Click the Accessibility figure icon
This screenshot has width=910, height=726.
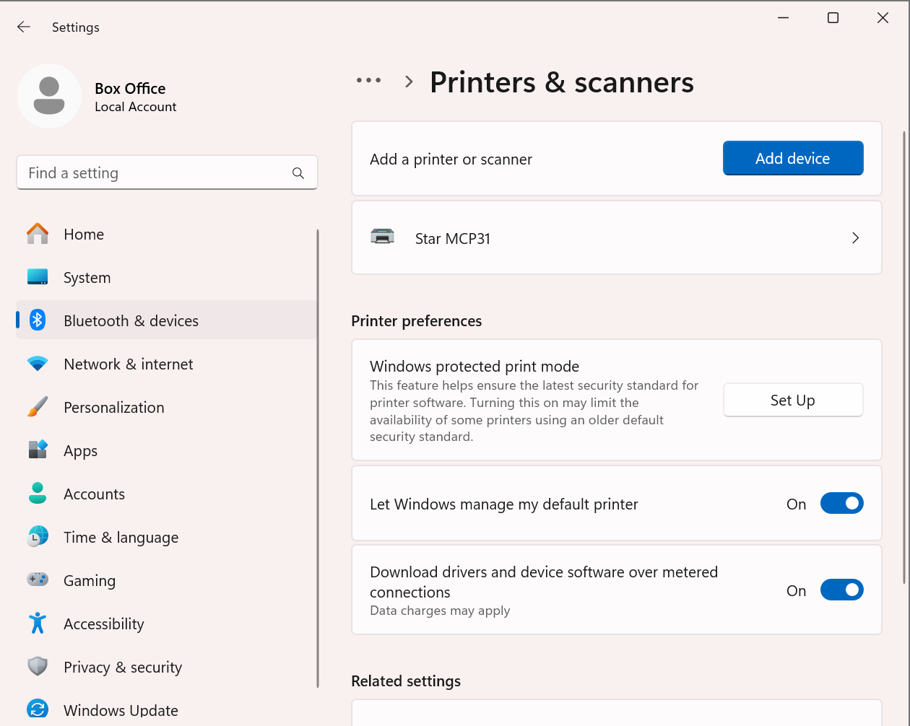click(x=38, y=624)
